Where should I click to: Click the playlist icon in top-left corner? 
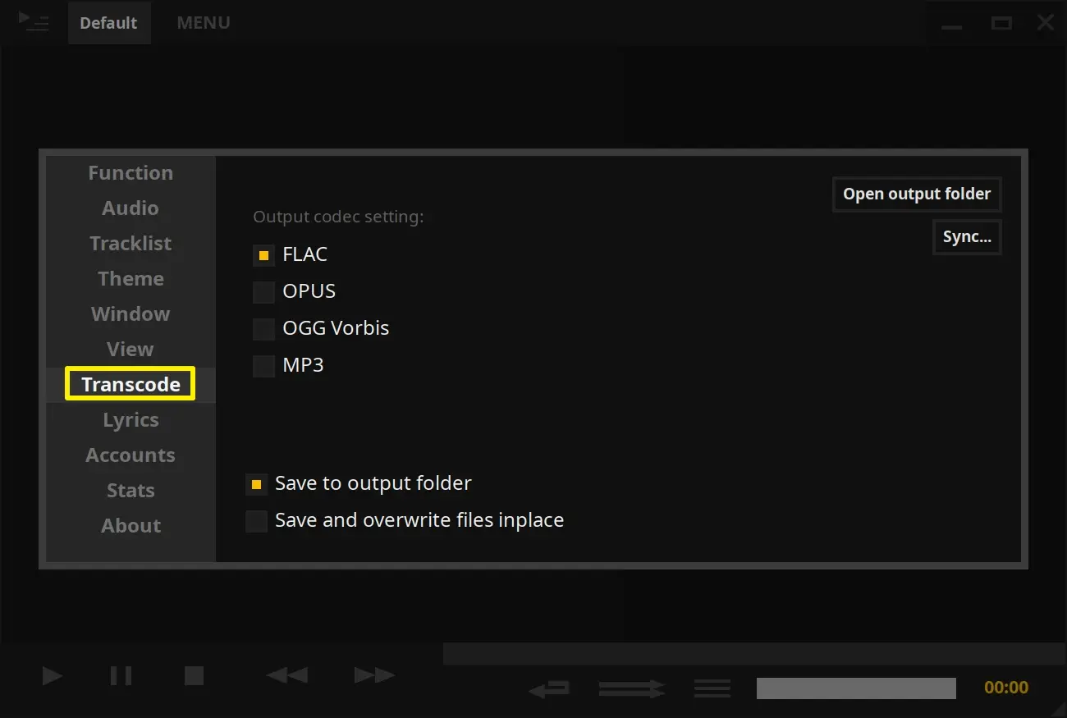[x=34, y=21]
